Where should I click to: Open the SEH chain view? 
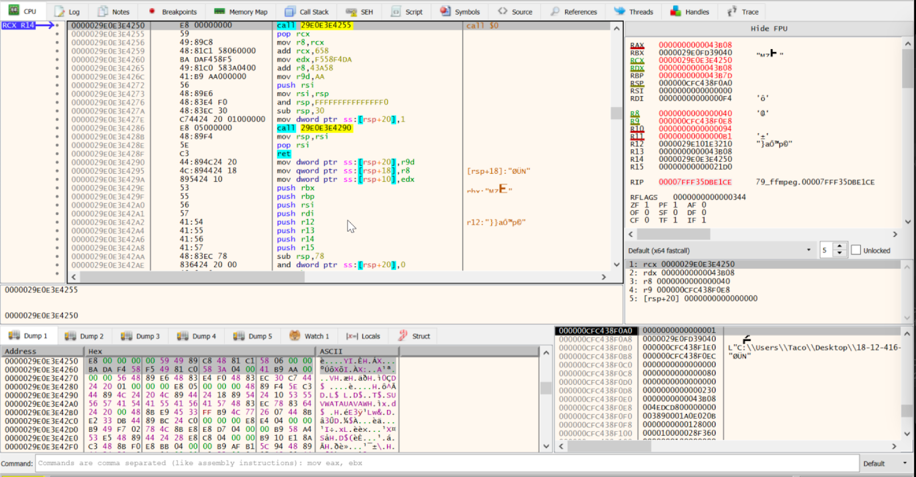(360, 11)
